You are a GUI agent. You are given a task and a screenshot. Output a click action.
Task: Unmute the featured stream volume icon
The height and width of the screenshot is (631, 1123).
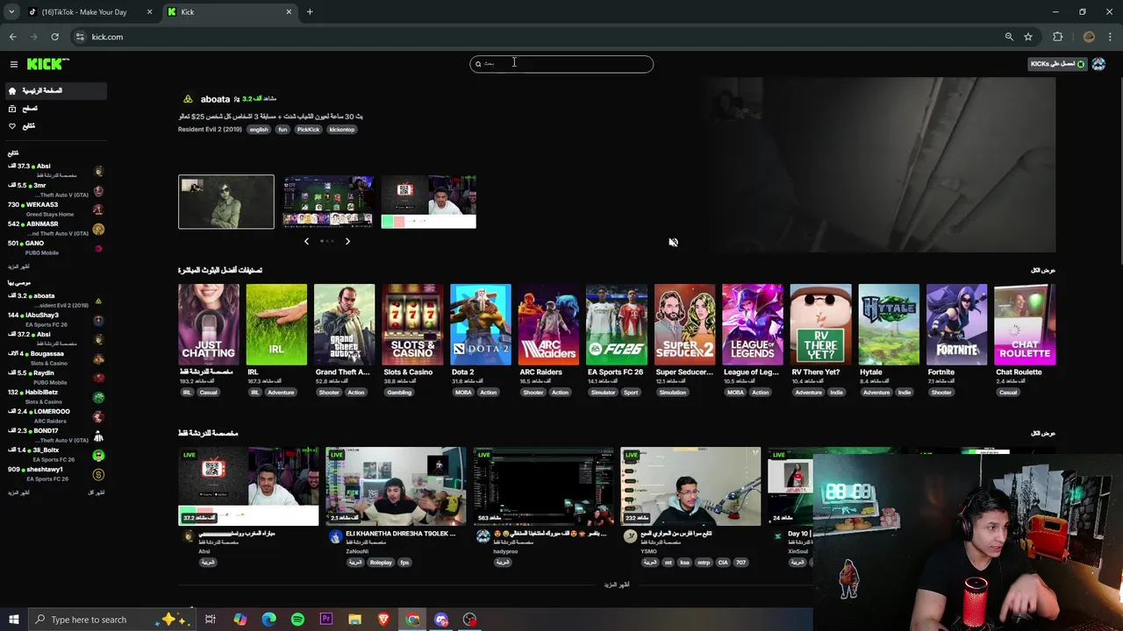[x=673, y=243]
